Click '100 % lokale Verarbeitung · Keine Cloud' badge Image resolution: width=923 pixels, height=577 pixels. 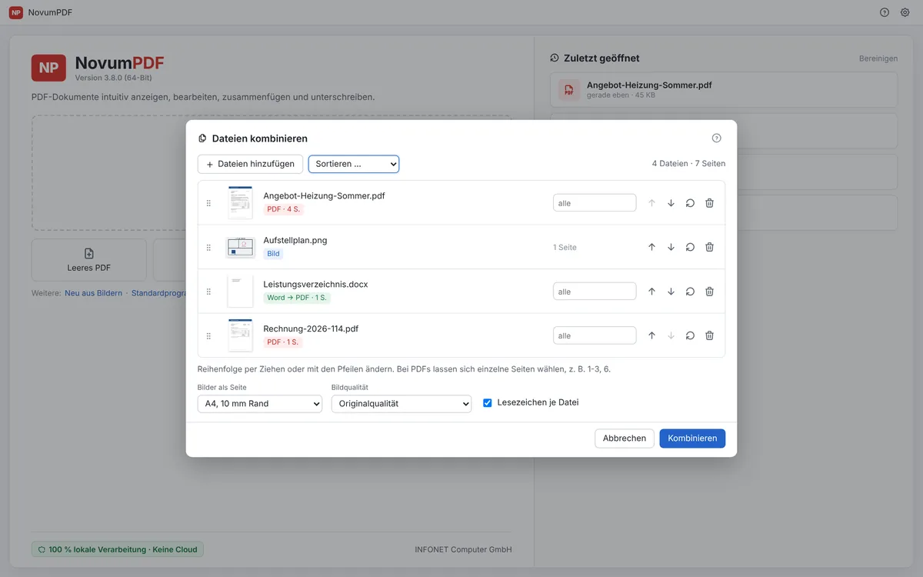click(118, 549)
